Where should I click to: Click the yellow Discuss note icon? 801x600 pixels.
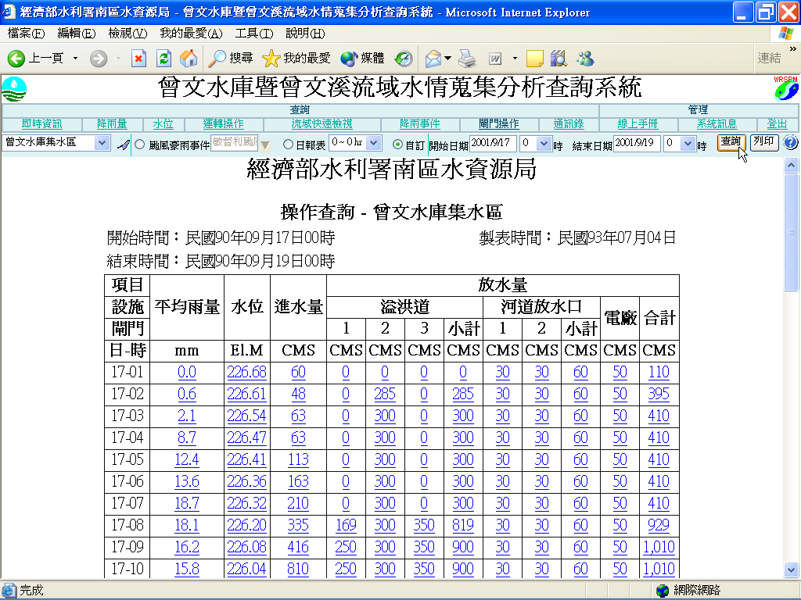534,59
